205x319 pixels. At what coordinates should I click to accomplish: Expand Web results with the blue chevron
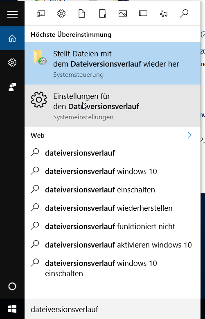[x=189, y=135]
